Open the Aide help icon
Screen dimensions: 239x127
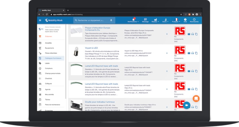[185, 20]
